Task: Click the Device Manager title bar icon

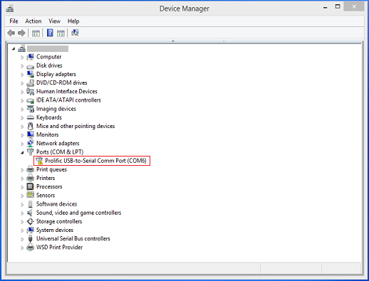Action: click(x=10, y=9)
